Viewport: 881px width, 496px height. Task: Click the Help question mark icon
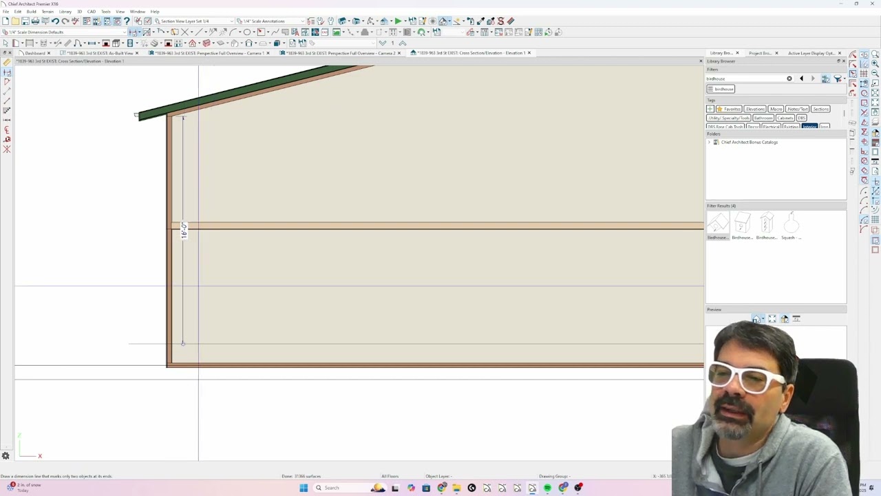[127, 21]
